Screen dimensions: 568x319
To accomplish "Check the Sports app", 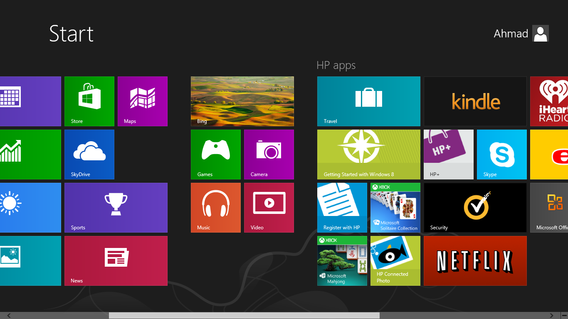I will click(116, 207).
